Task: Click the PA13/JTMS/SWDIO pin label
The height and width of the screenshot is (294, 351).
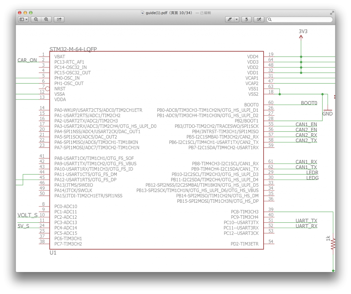Action: pos(74,185)
